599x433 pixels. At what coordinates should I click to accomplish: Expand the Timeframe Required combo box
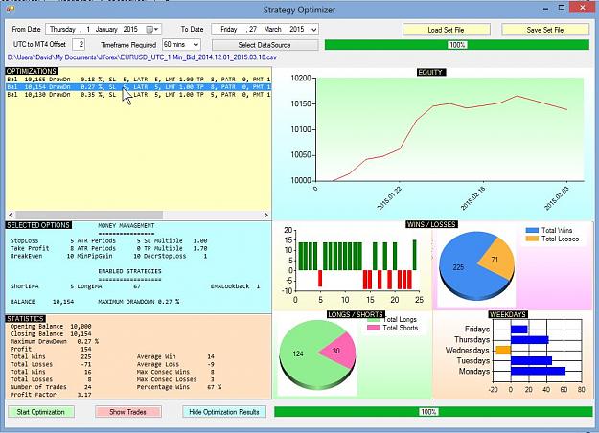pos(196,45)
